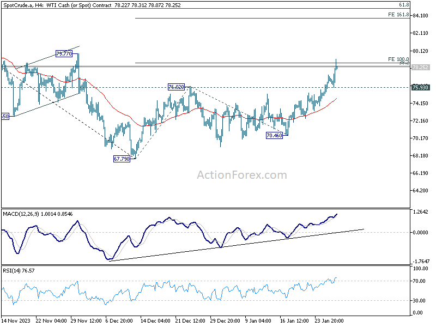Click the 66.190 price axis value

pyautogui.click(x=420, y=173)
